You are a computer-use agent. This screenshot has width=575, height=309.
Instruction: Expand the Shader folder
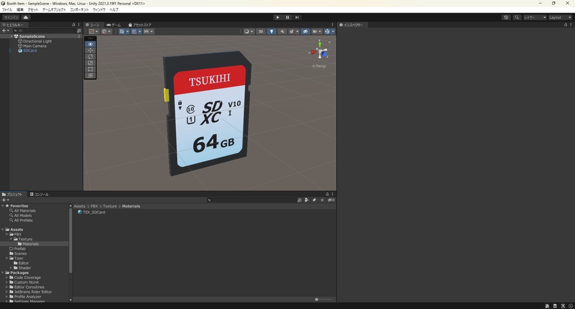tap(11, 268)
